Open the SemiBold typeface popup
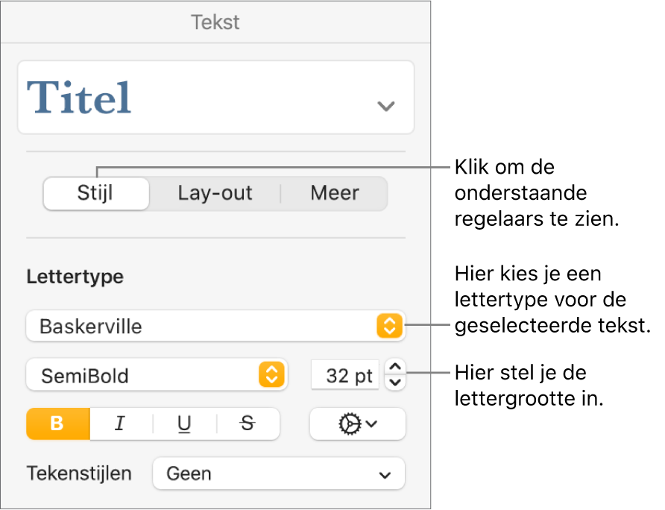This screenshot has width=665, height=510. click(157, 375)
